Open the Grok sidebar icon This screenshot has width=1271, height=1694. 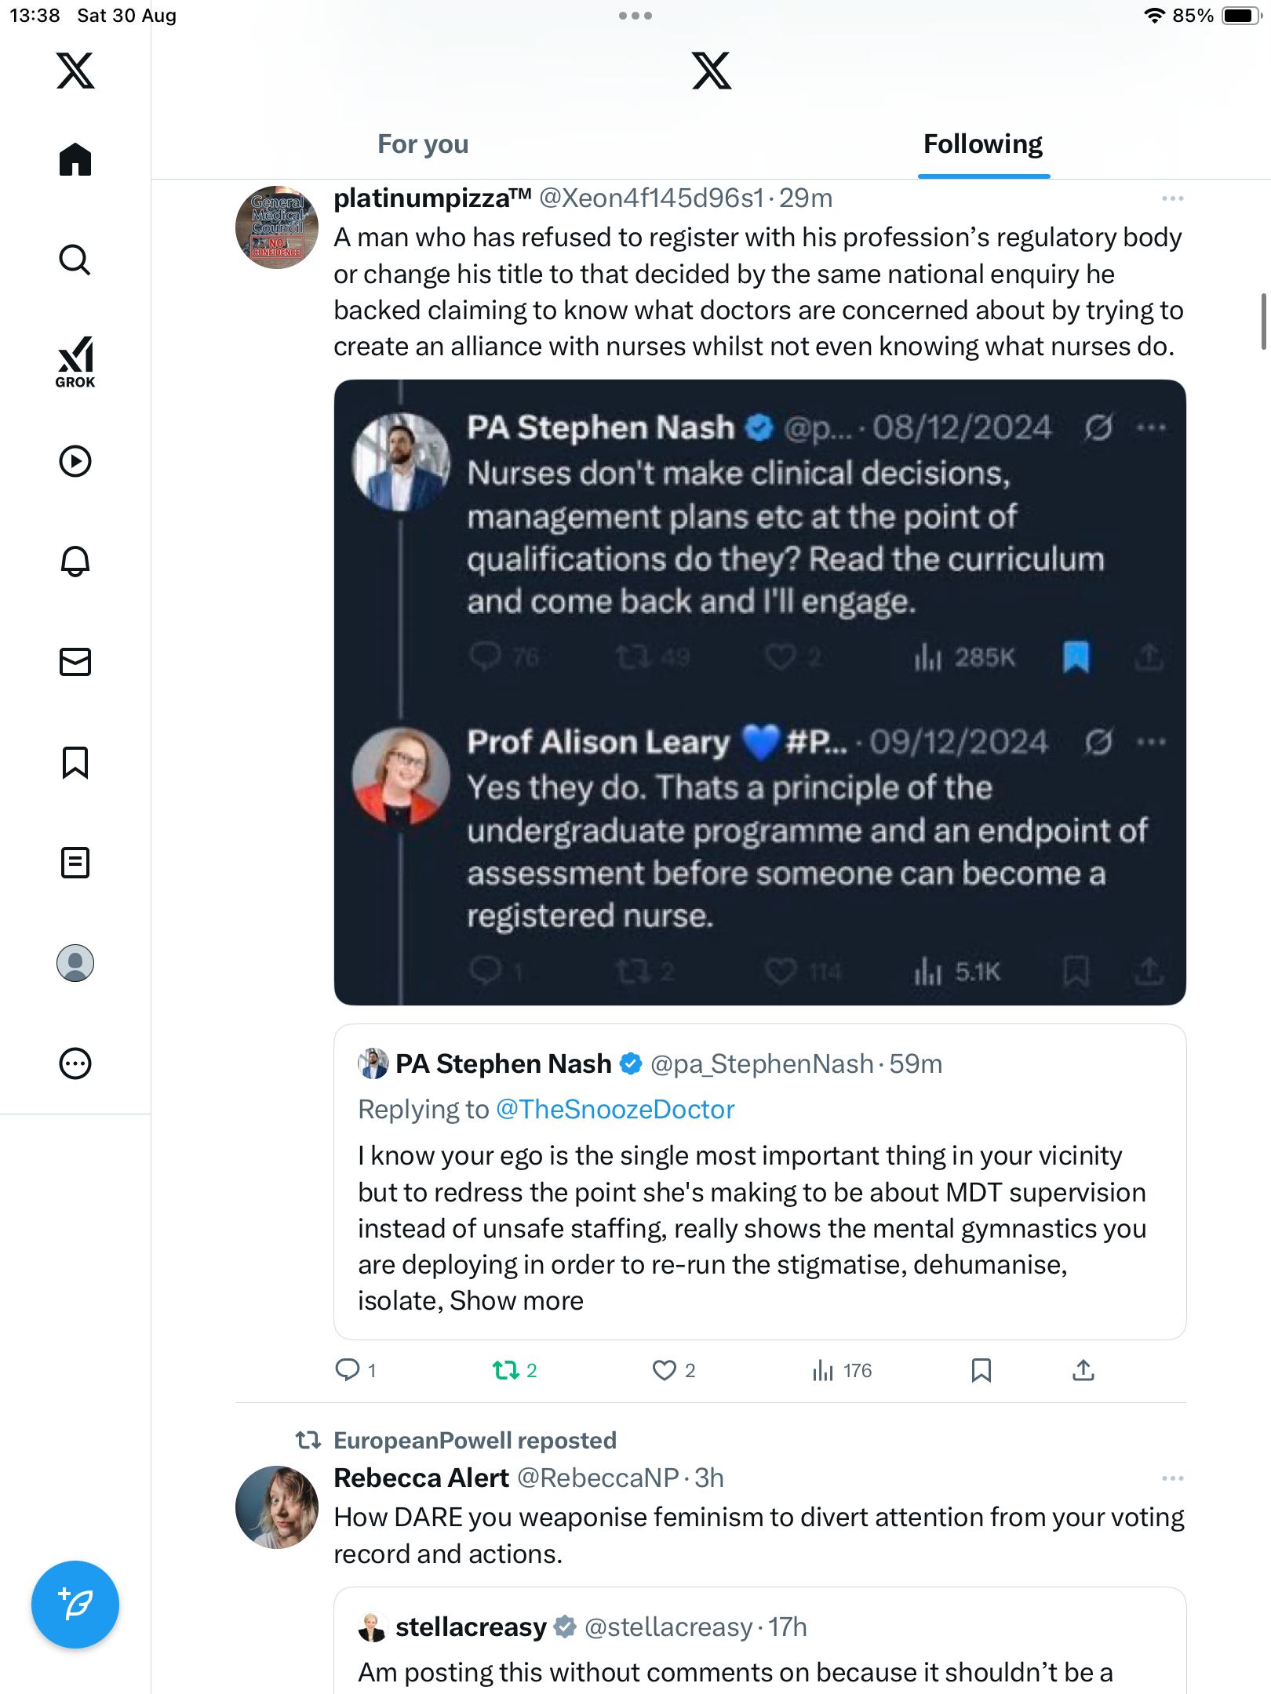pos(75,362)
